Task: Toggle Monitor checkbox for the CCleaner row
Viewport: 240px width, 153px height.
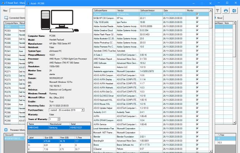Action: pyautogui.click(x=197, y=149)
